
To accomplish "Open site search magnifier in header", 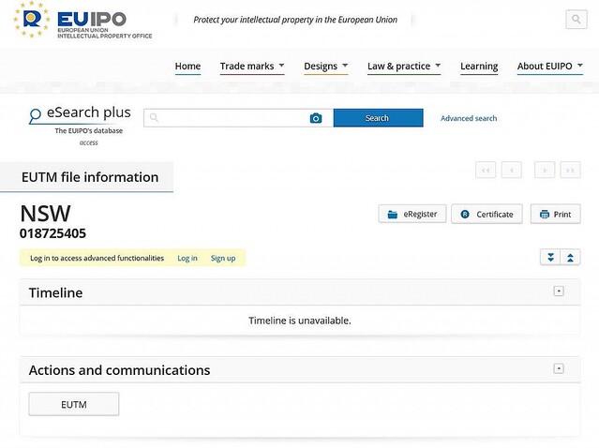I will tap(576, 20).
